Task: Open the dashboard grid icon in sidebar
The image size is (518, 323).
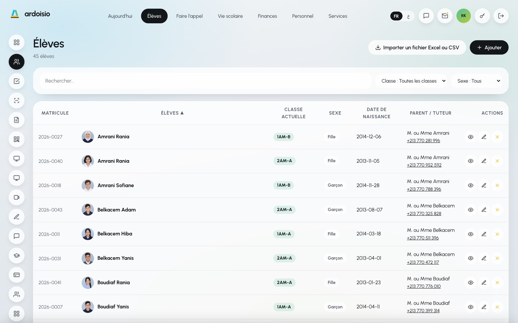Action: [x=17, y=42]
